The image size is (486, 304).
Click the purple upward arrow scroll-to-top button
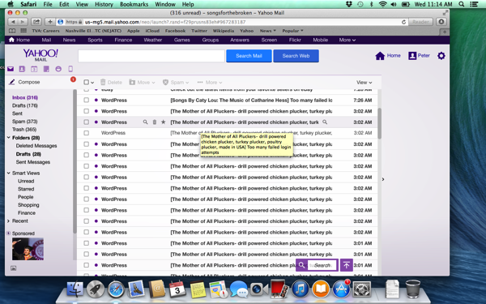346,265
